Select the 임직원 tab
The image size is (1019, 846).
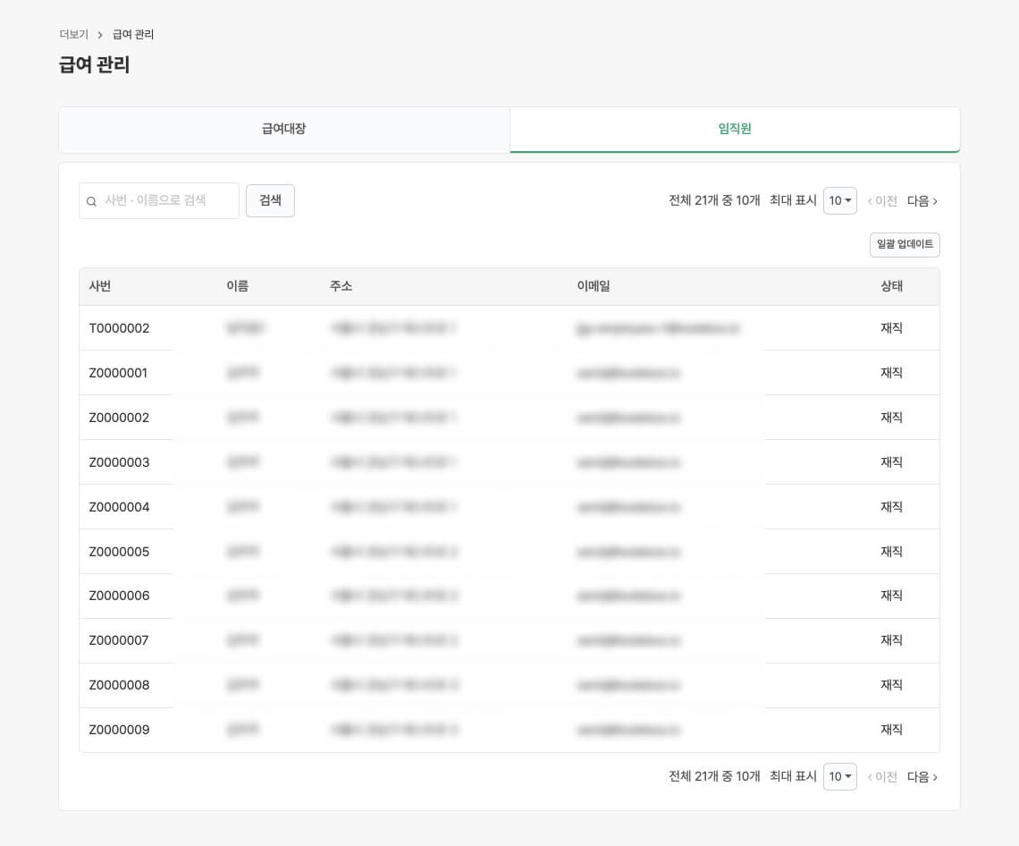[x=734, y=129]
